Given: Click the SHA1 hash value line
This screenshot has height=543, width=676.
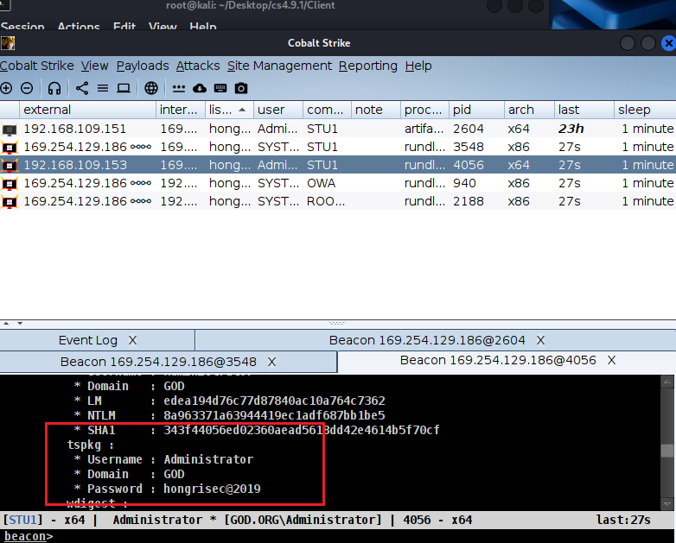Looking at the screenshot, I should 302,430.
